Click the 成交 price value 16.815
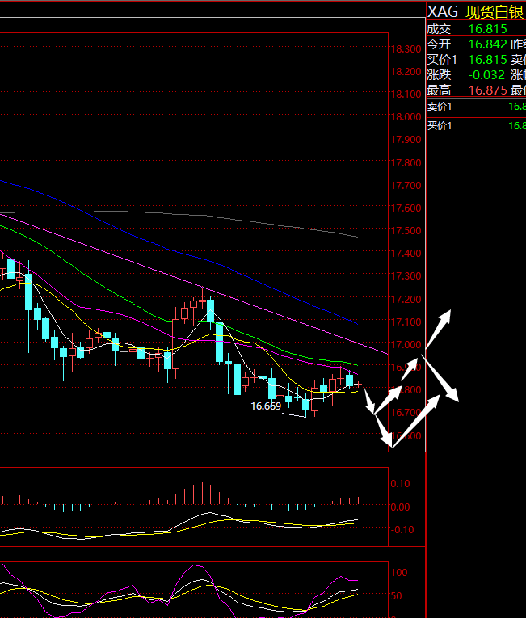Viewport: 526px width, 618px height. [487, 29]
